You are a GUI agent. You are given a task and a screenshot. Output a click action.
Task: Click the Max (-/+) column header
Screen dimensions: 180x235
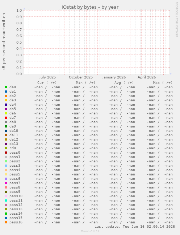tap(163, 83)
